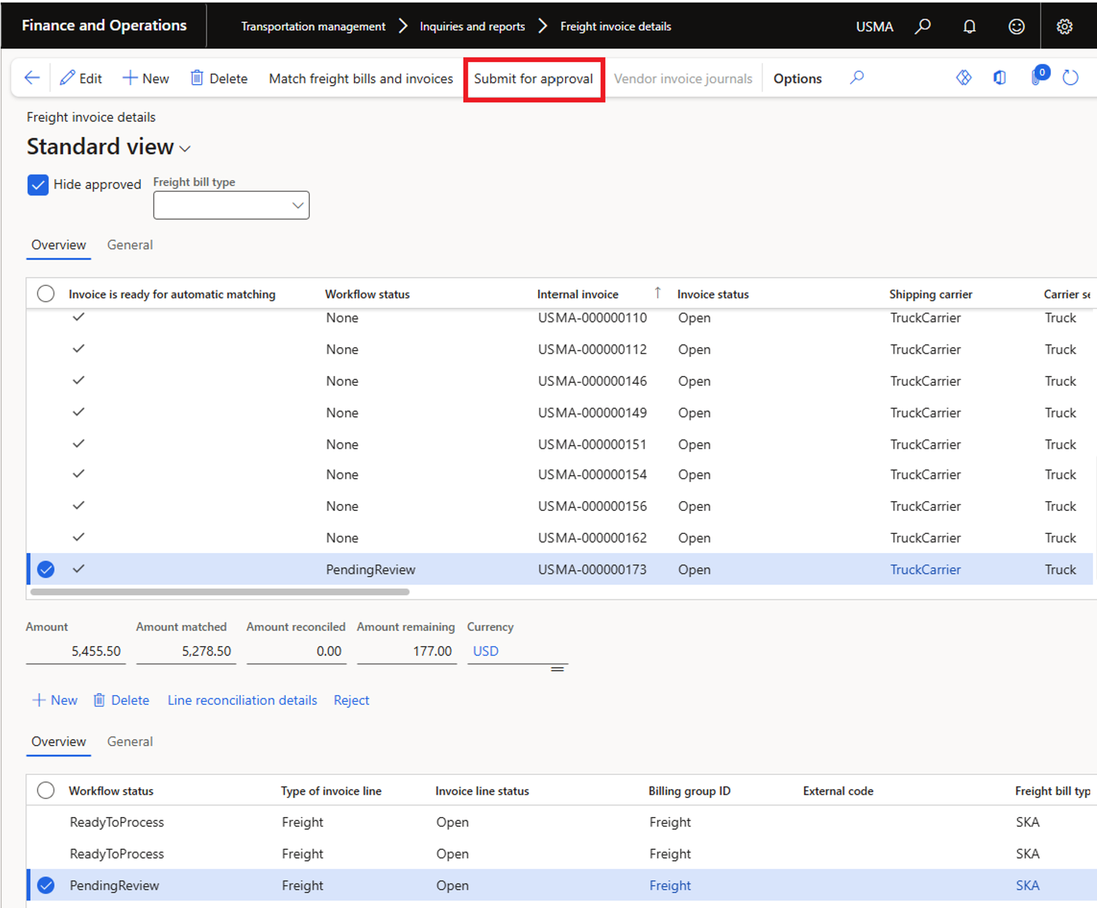This screenshot has width=1097, height=908.
Task: Click Match freight bills and invoices
Action: [x=361, y=79]
